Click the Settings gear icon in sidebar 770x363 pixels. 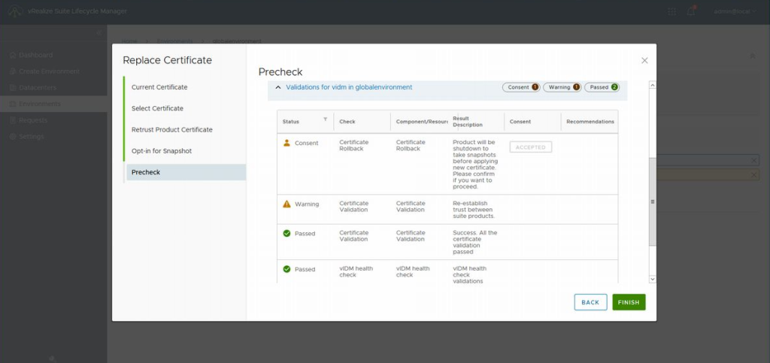coord(13,136)
